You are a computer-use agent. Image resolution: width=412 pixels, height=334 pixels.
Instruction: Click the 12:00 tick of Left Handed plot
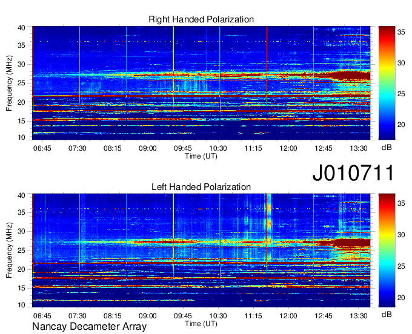288,316
